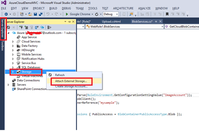Viewport: 199px width, 131px height.
Task: Click the Redo arrow icon
Action: pos(56,14)
